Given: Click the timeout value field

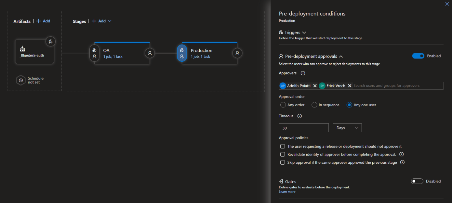Looking at the screenshot, I should 304,128.
